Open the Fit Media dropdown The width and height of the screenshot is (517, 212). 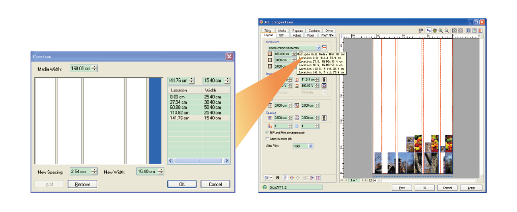[325, 93]
